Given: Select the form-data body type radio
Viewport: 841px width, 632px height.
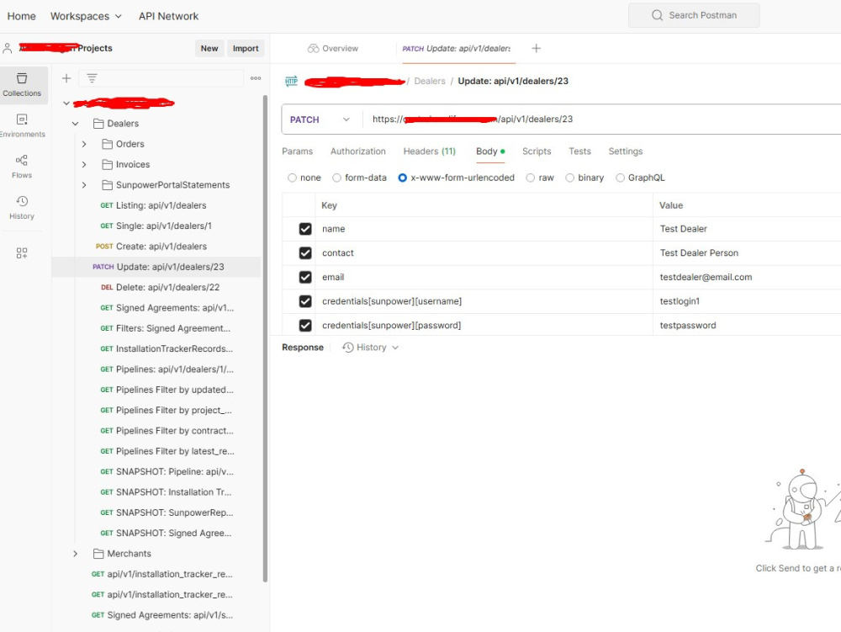Looking at the screenshot, I should (337, 178).
